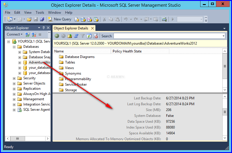232x153 pixels.
Task: Click the details list scroll down arrow
Action: [x=225, y=90]
